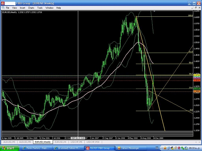202x151 pixels.
Task: Expand hidden tray icons arrow
Action: [161, 148]
